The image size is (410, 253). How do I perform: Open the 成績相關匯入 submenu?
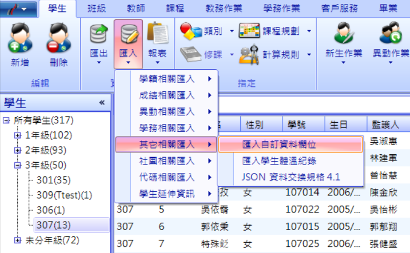coord(166,95)
